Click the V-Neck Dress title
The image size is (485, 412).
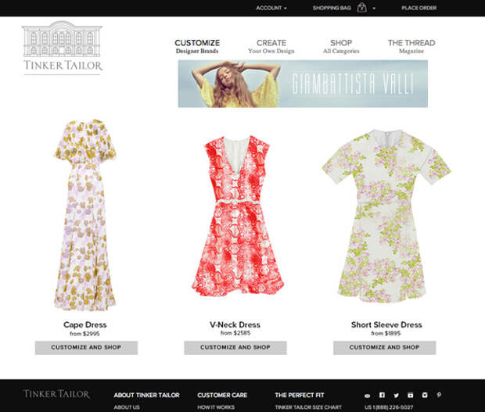click(x=235, y=325)
